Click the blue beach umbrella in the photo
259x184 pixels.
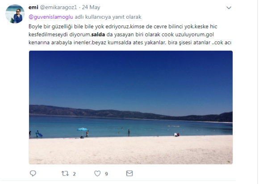(x=83, y=129)
